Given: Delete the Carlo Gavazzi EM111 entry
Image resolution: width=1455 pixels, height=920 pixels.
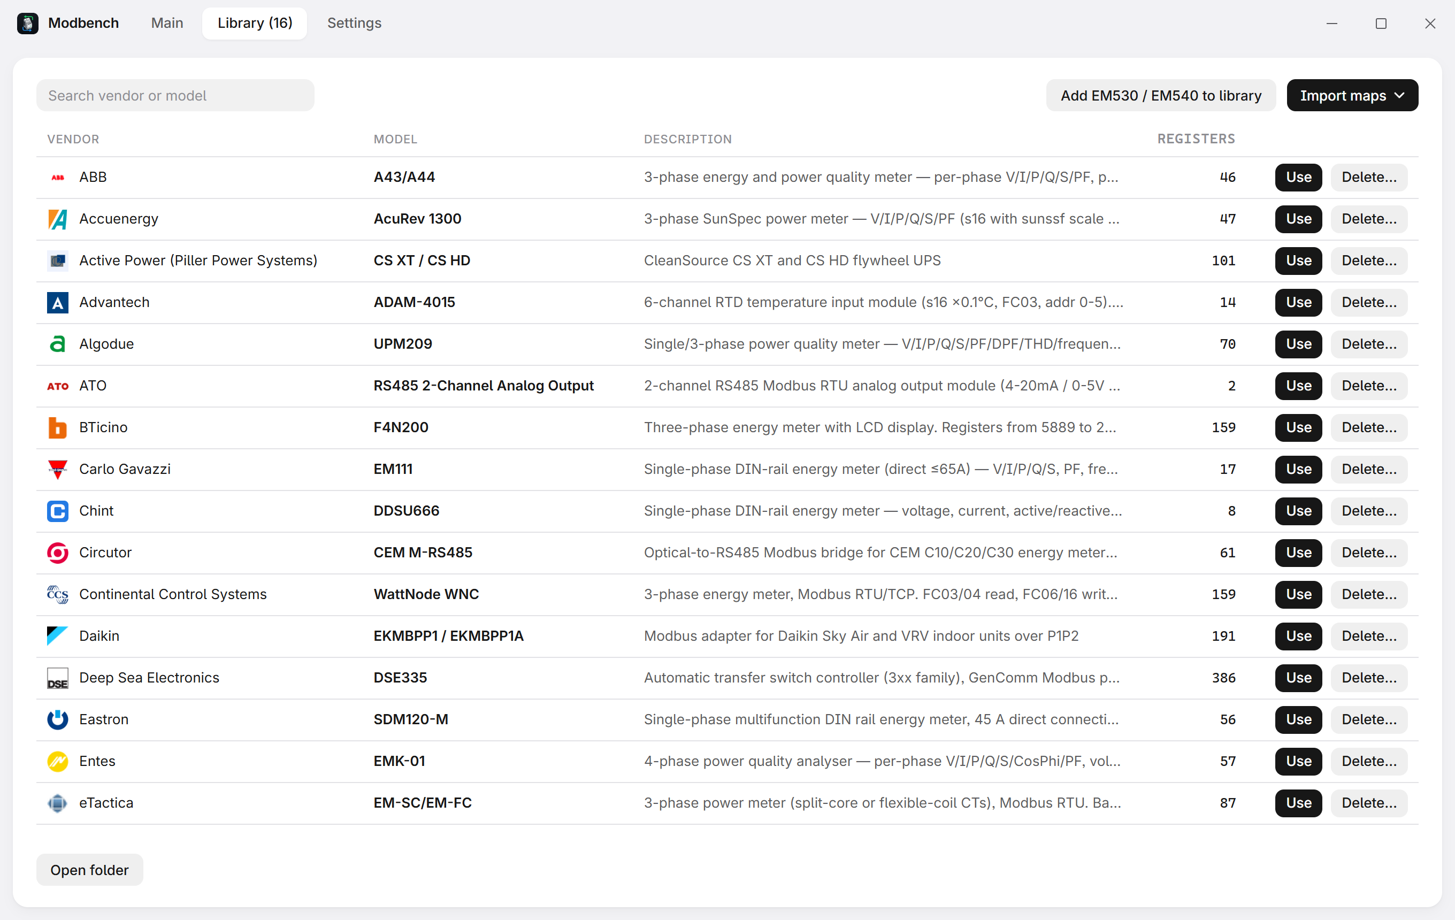Looking at the screenshot, I should (x=1369, y=469).
